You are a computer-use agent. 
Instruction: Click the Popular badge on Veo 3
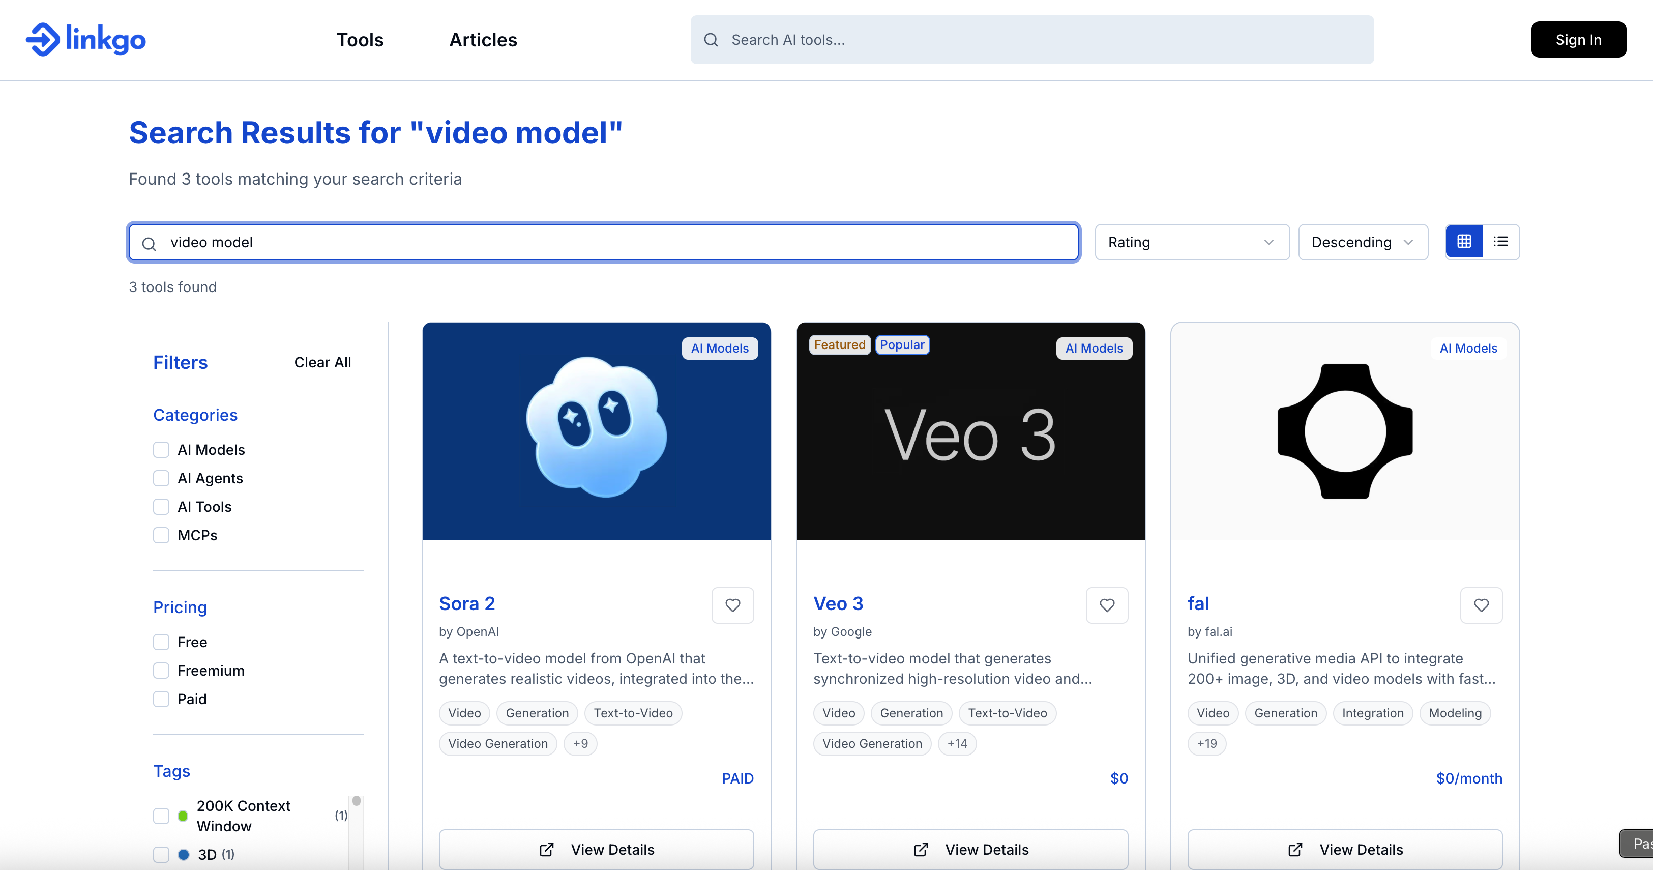click(902, 345)
